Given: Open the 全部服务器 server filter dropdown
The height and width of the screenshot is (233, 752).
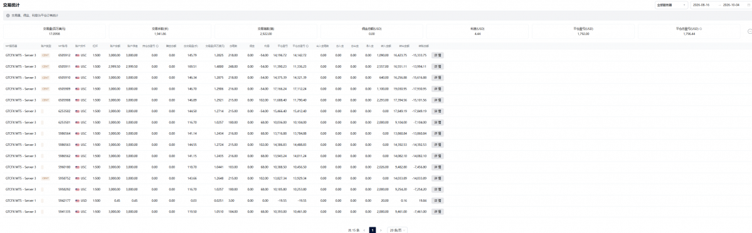Looking at the screenshot, I should click(x=672, y=5).
